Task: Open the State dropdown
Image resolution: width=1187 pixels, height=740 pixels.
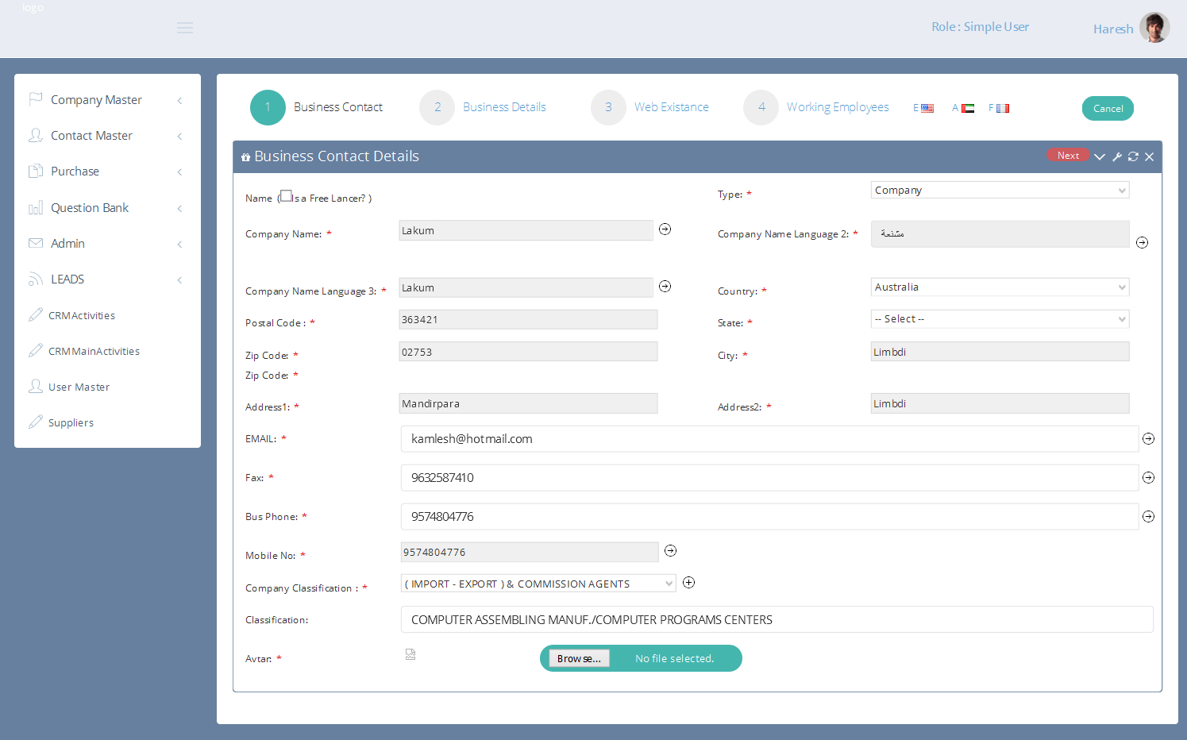Action: pos(999,319)
